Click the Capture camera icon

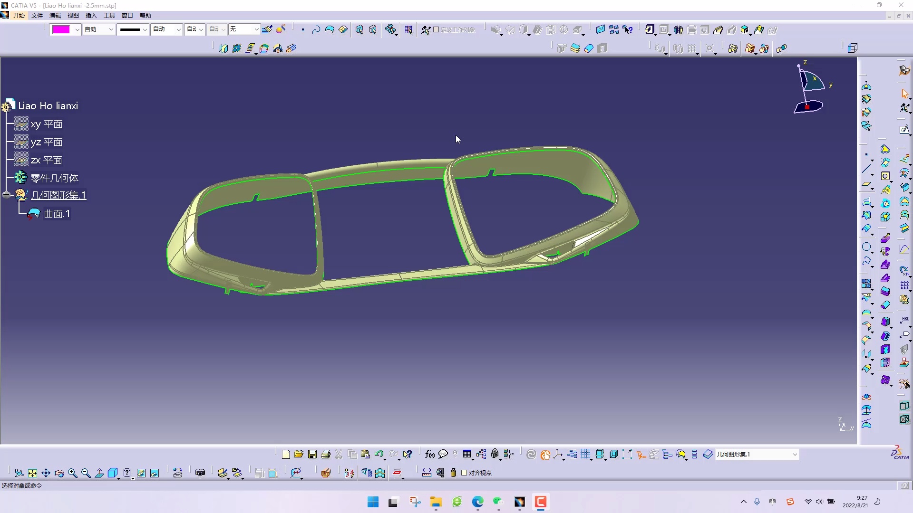[x=200, y=473]
